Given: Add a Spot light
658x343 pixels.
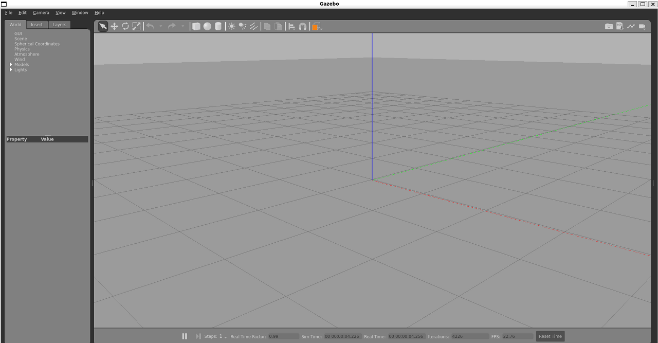Looking at the screenshot, I should pos(243,26).
